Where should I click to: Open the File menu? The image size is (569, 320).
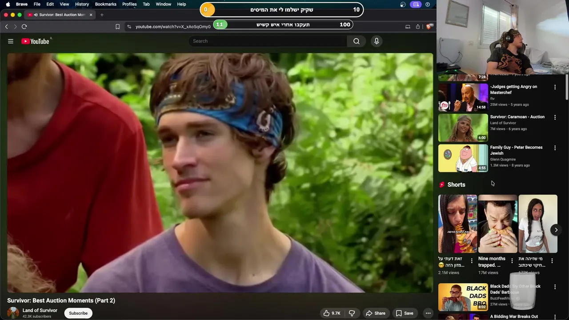tap(37, 4)
